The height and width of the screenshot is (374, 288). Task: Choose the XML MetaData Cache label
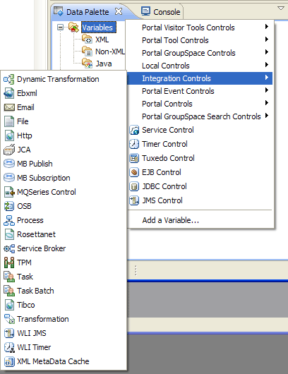click(x=53, y=361)
